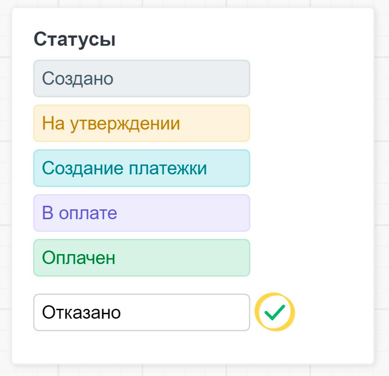Select the "На утверждении" status

point(141,123)
